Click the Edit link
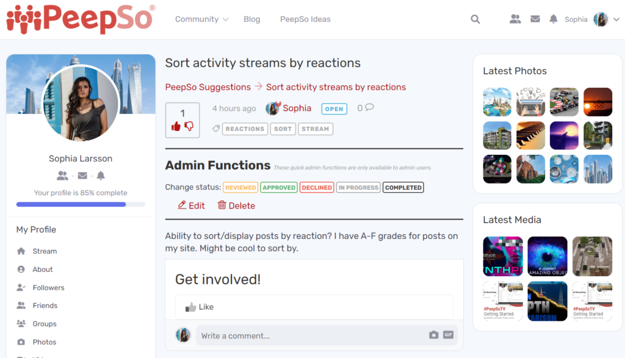The width and height of the screenshot is (625, 358). 191,206
